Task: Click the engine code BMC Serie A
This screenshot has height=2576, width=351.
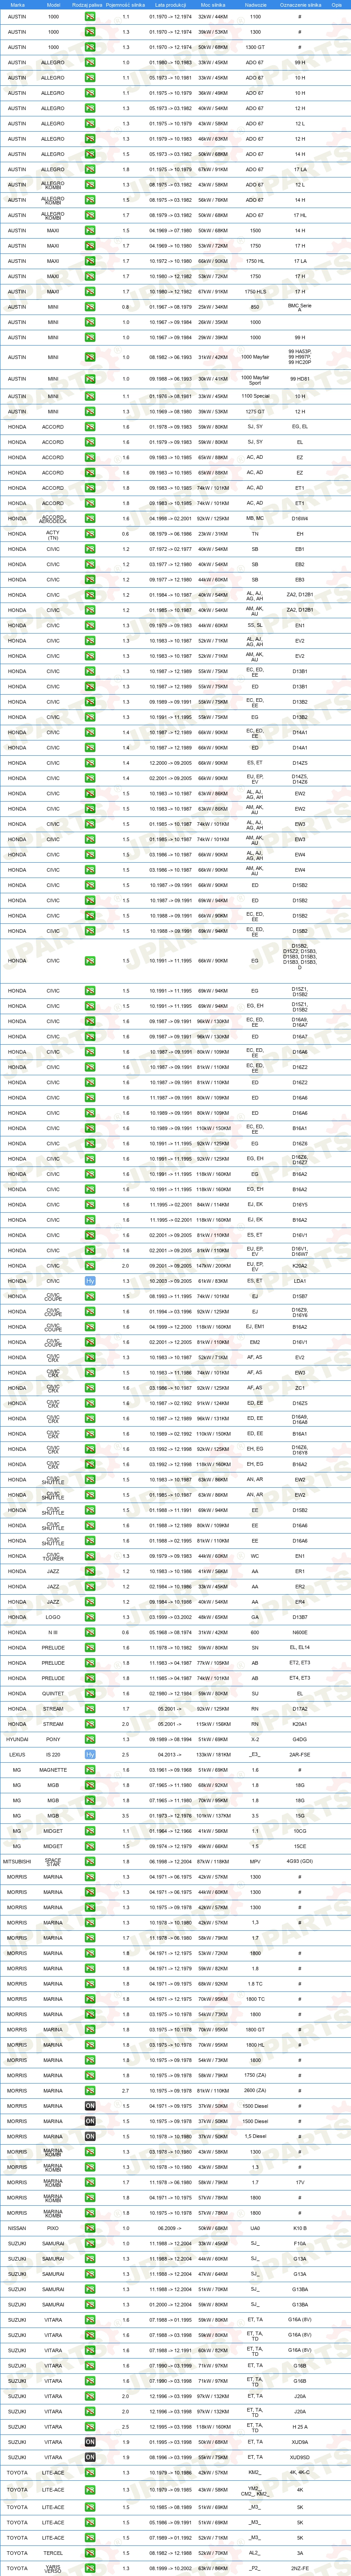Action: coord(300,307)
